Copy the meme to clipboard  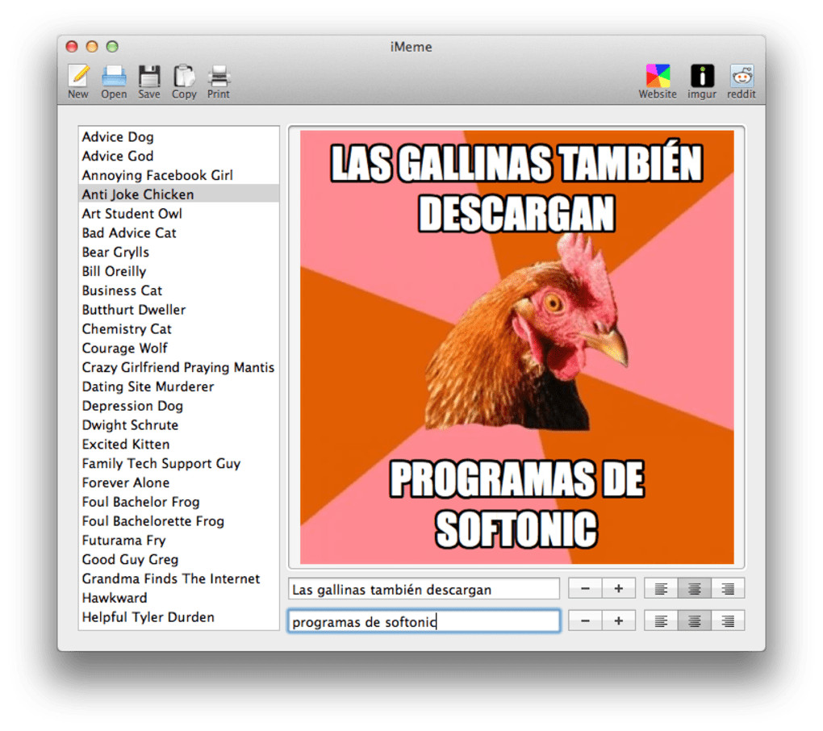[184, 81]
